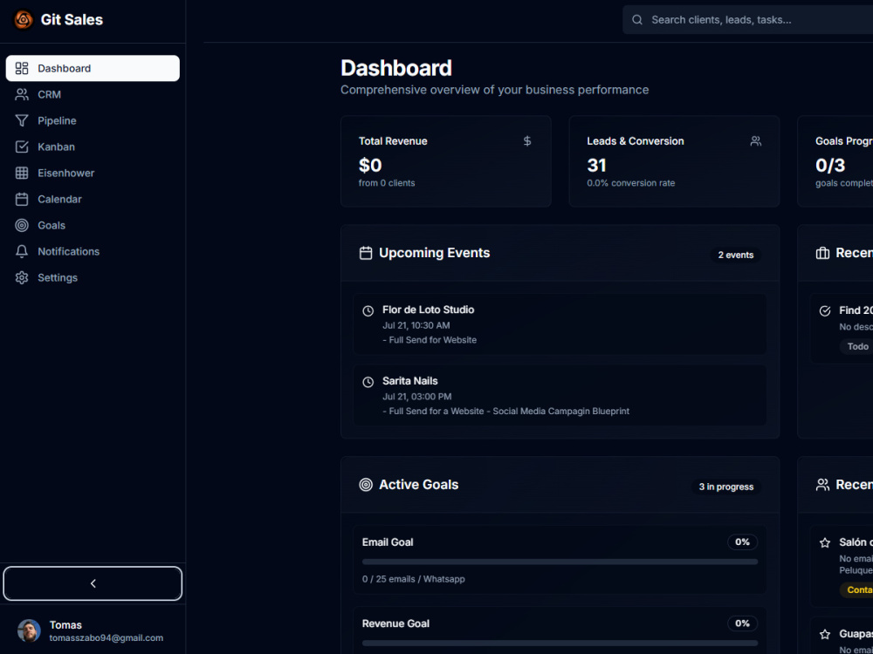Open the Eisenhower matrix page

click(93, 173)
